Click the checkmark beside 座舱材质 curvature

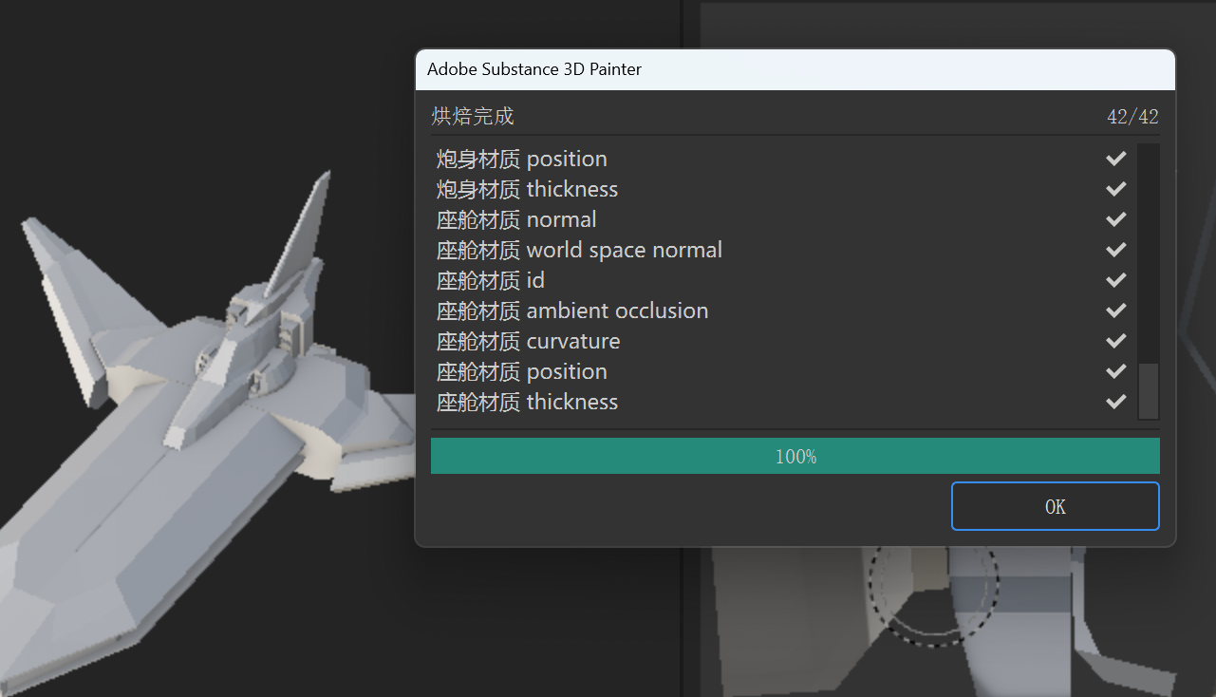coord(1116,341)
